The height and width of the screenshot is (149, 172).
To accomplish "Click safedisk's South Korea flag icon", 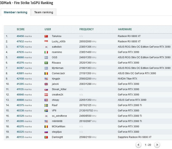I will pyautogui.click(x=46, y=47).
